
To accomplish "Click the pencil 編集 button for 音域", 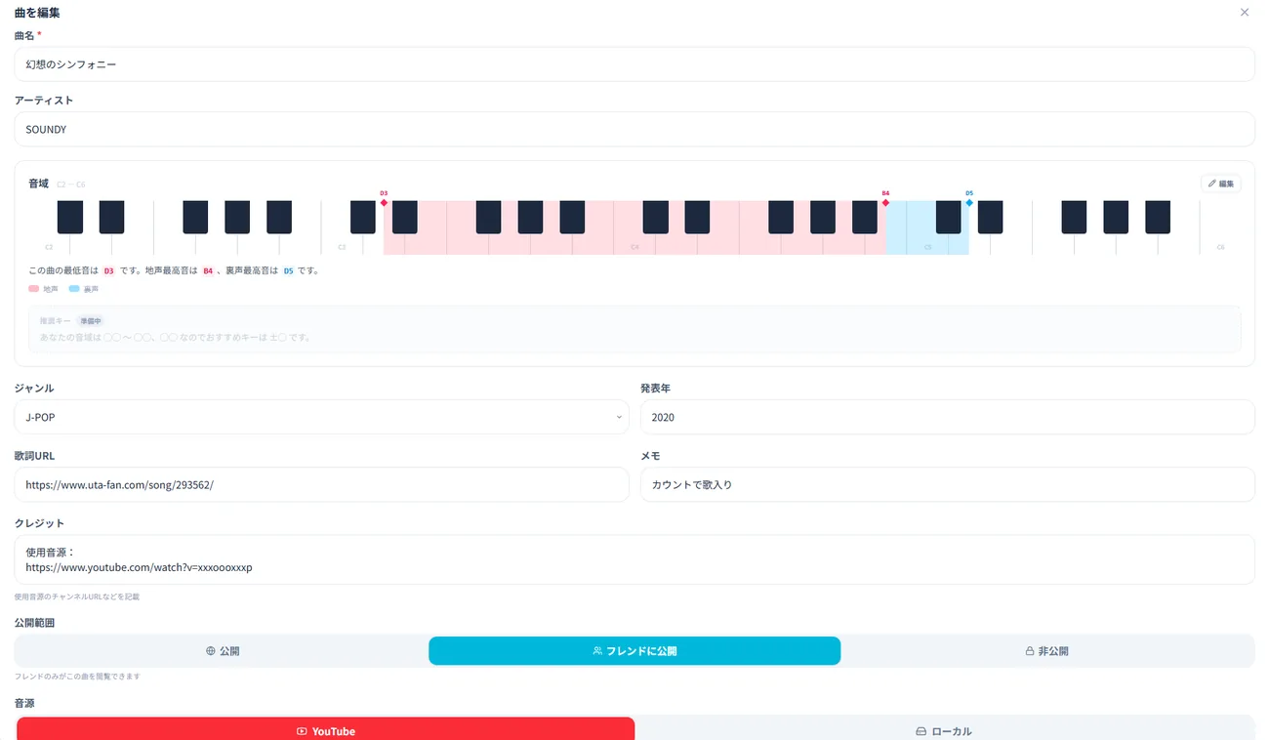I will point(1220,184).
